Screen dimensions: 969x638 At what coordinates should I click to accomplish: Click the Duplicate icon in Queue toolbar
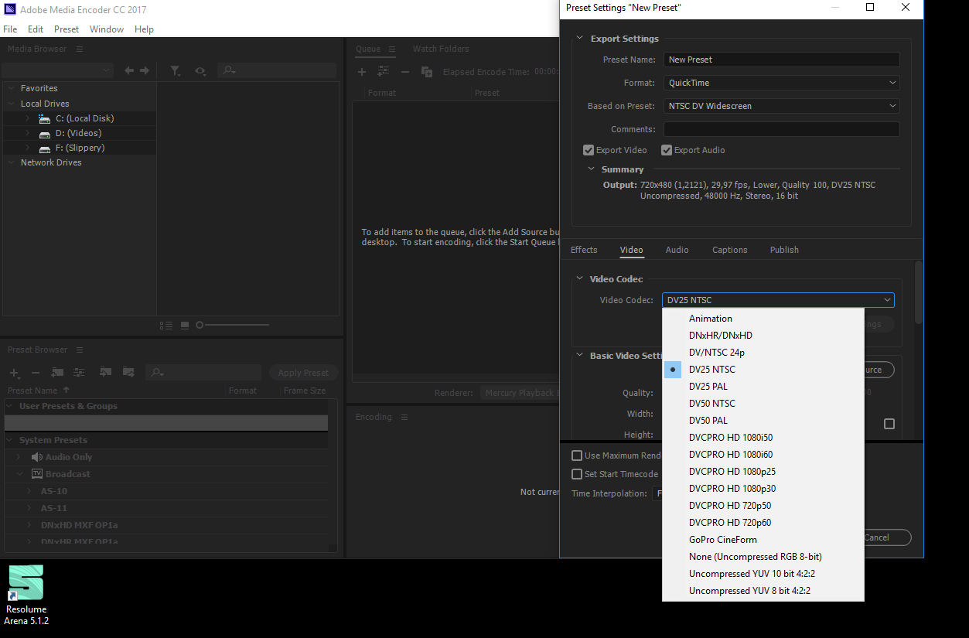(426, 72)
